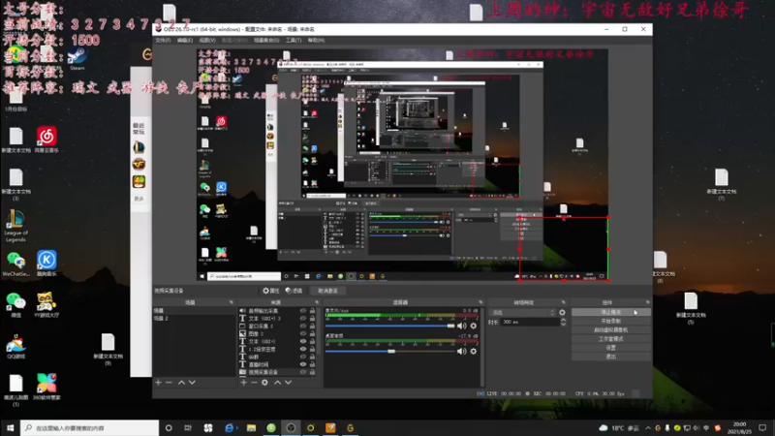
Task: Add a new source with the plus icon
Action: click(x=244, y=382)
